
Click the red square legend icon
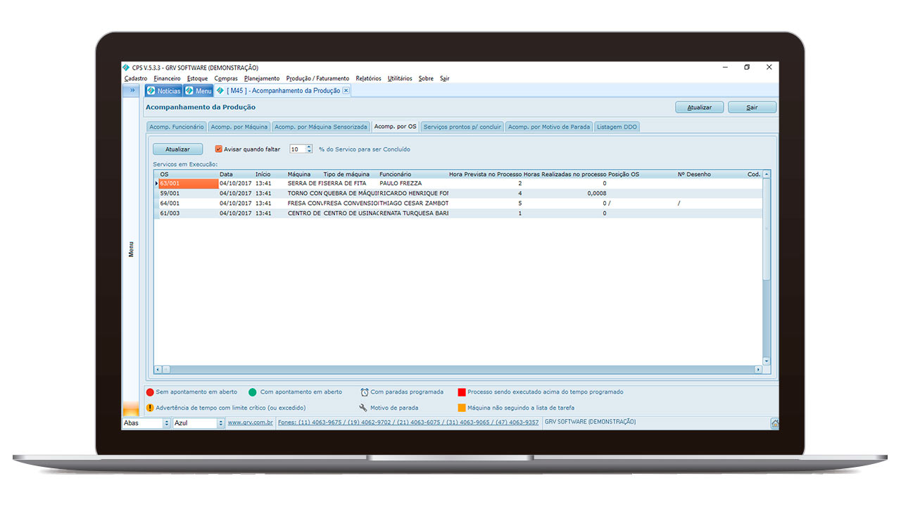point(462,392)
